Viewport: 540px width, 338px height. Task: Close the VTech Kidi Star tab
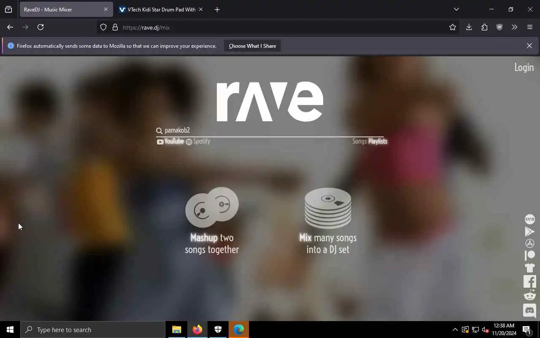coord(200,9)
